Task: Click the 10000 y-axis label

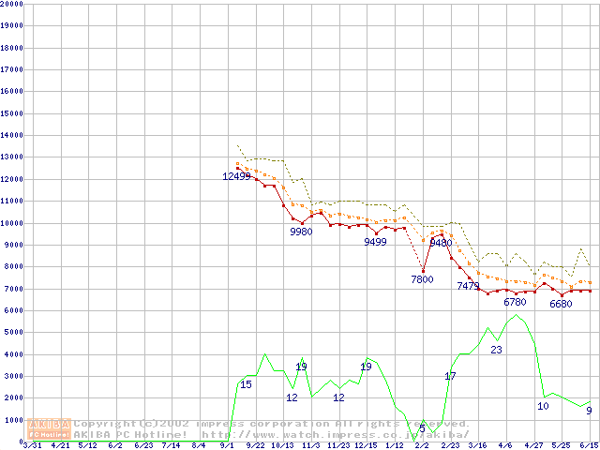Action: click(11, 223)
